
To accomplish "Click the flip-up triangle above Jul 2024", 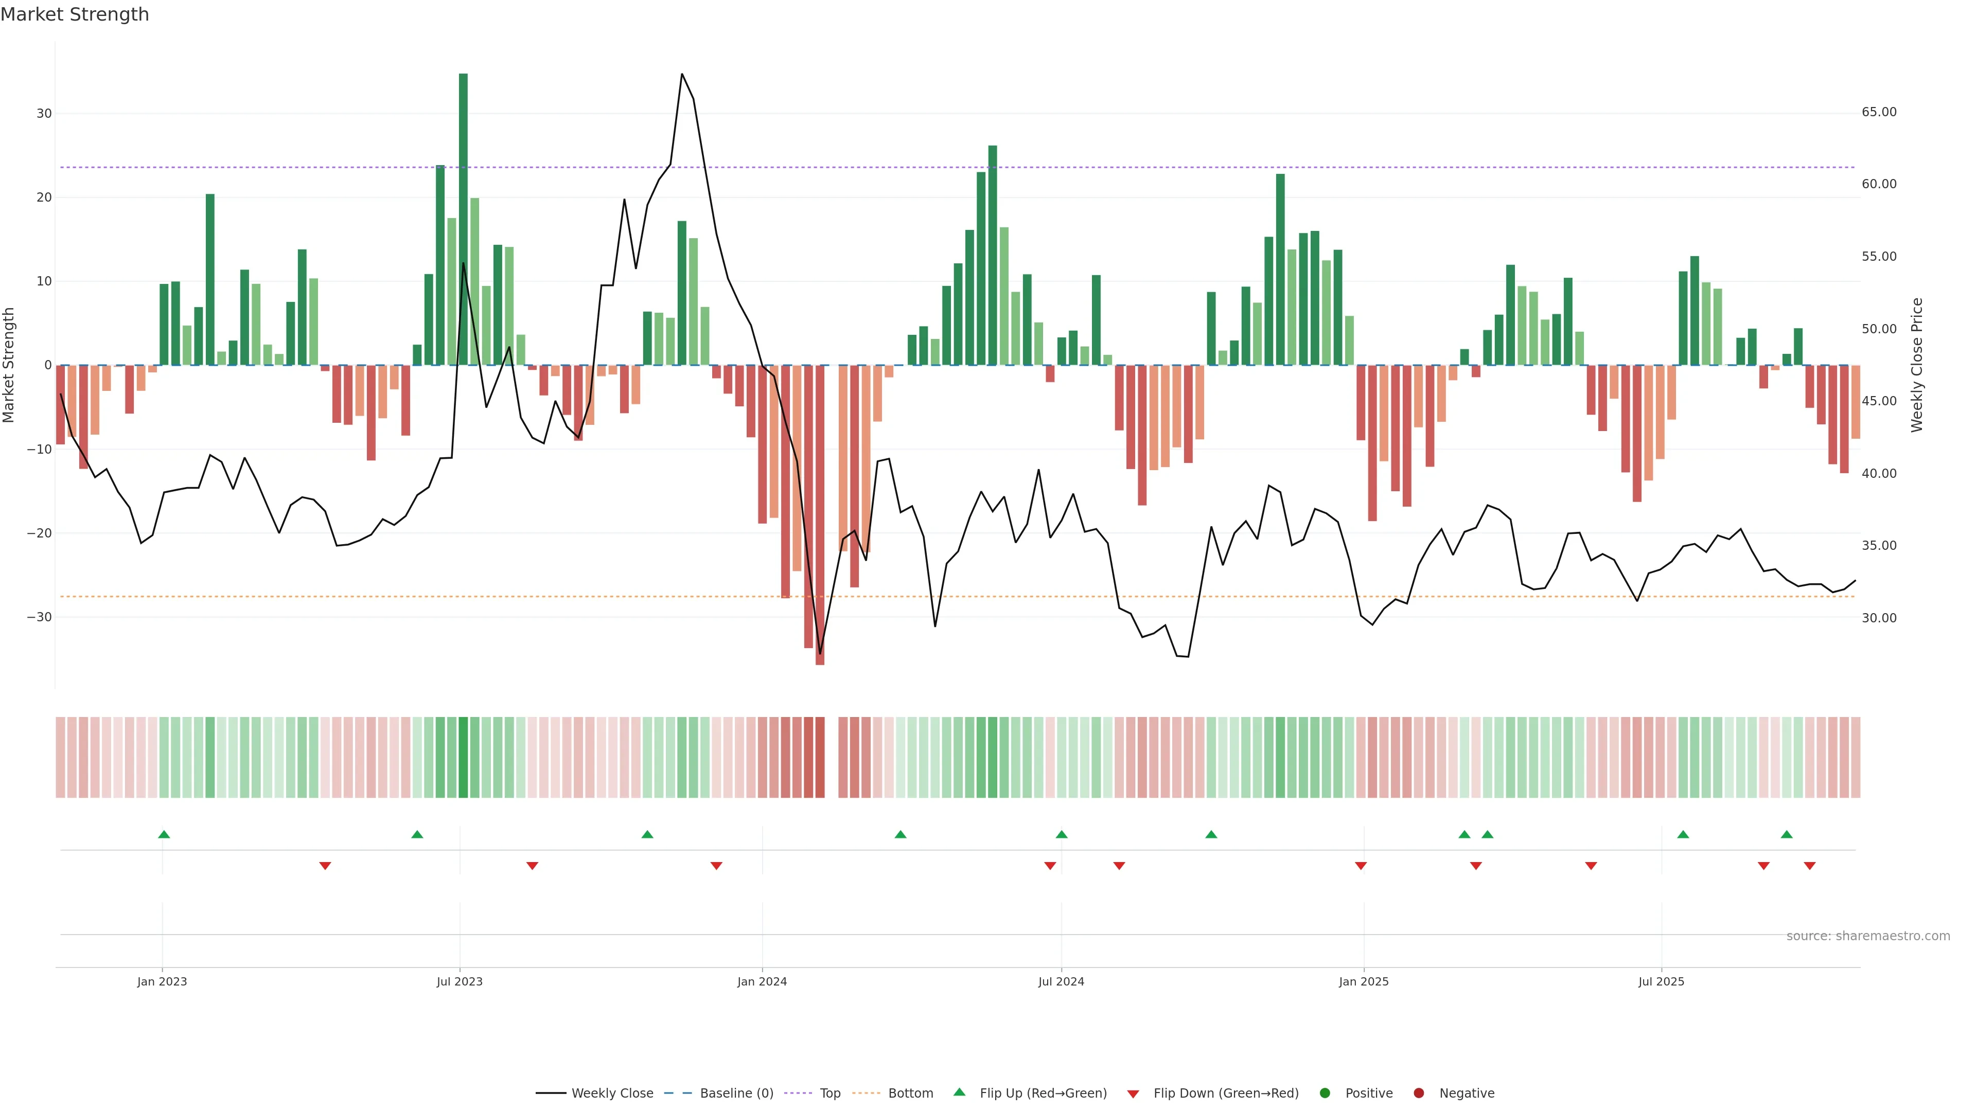I will [1062, 834].
